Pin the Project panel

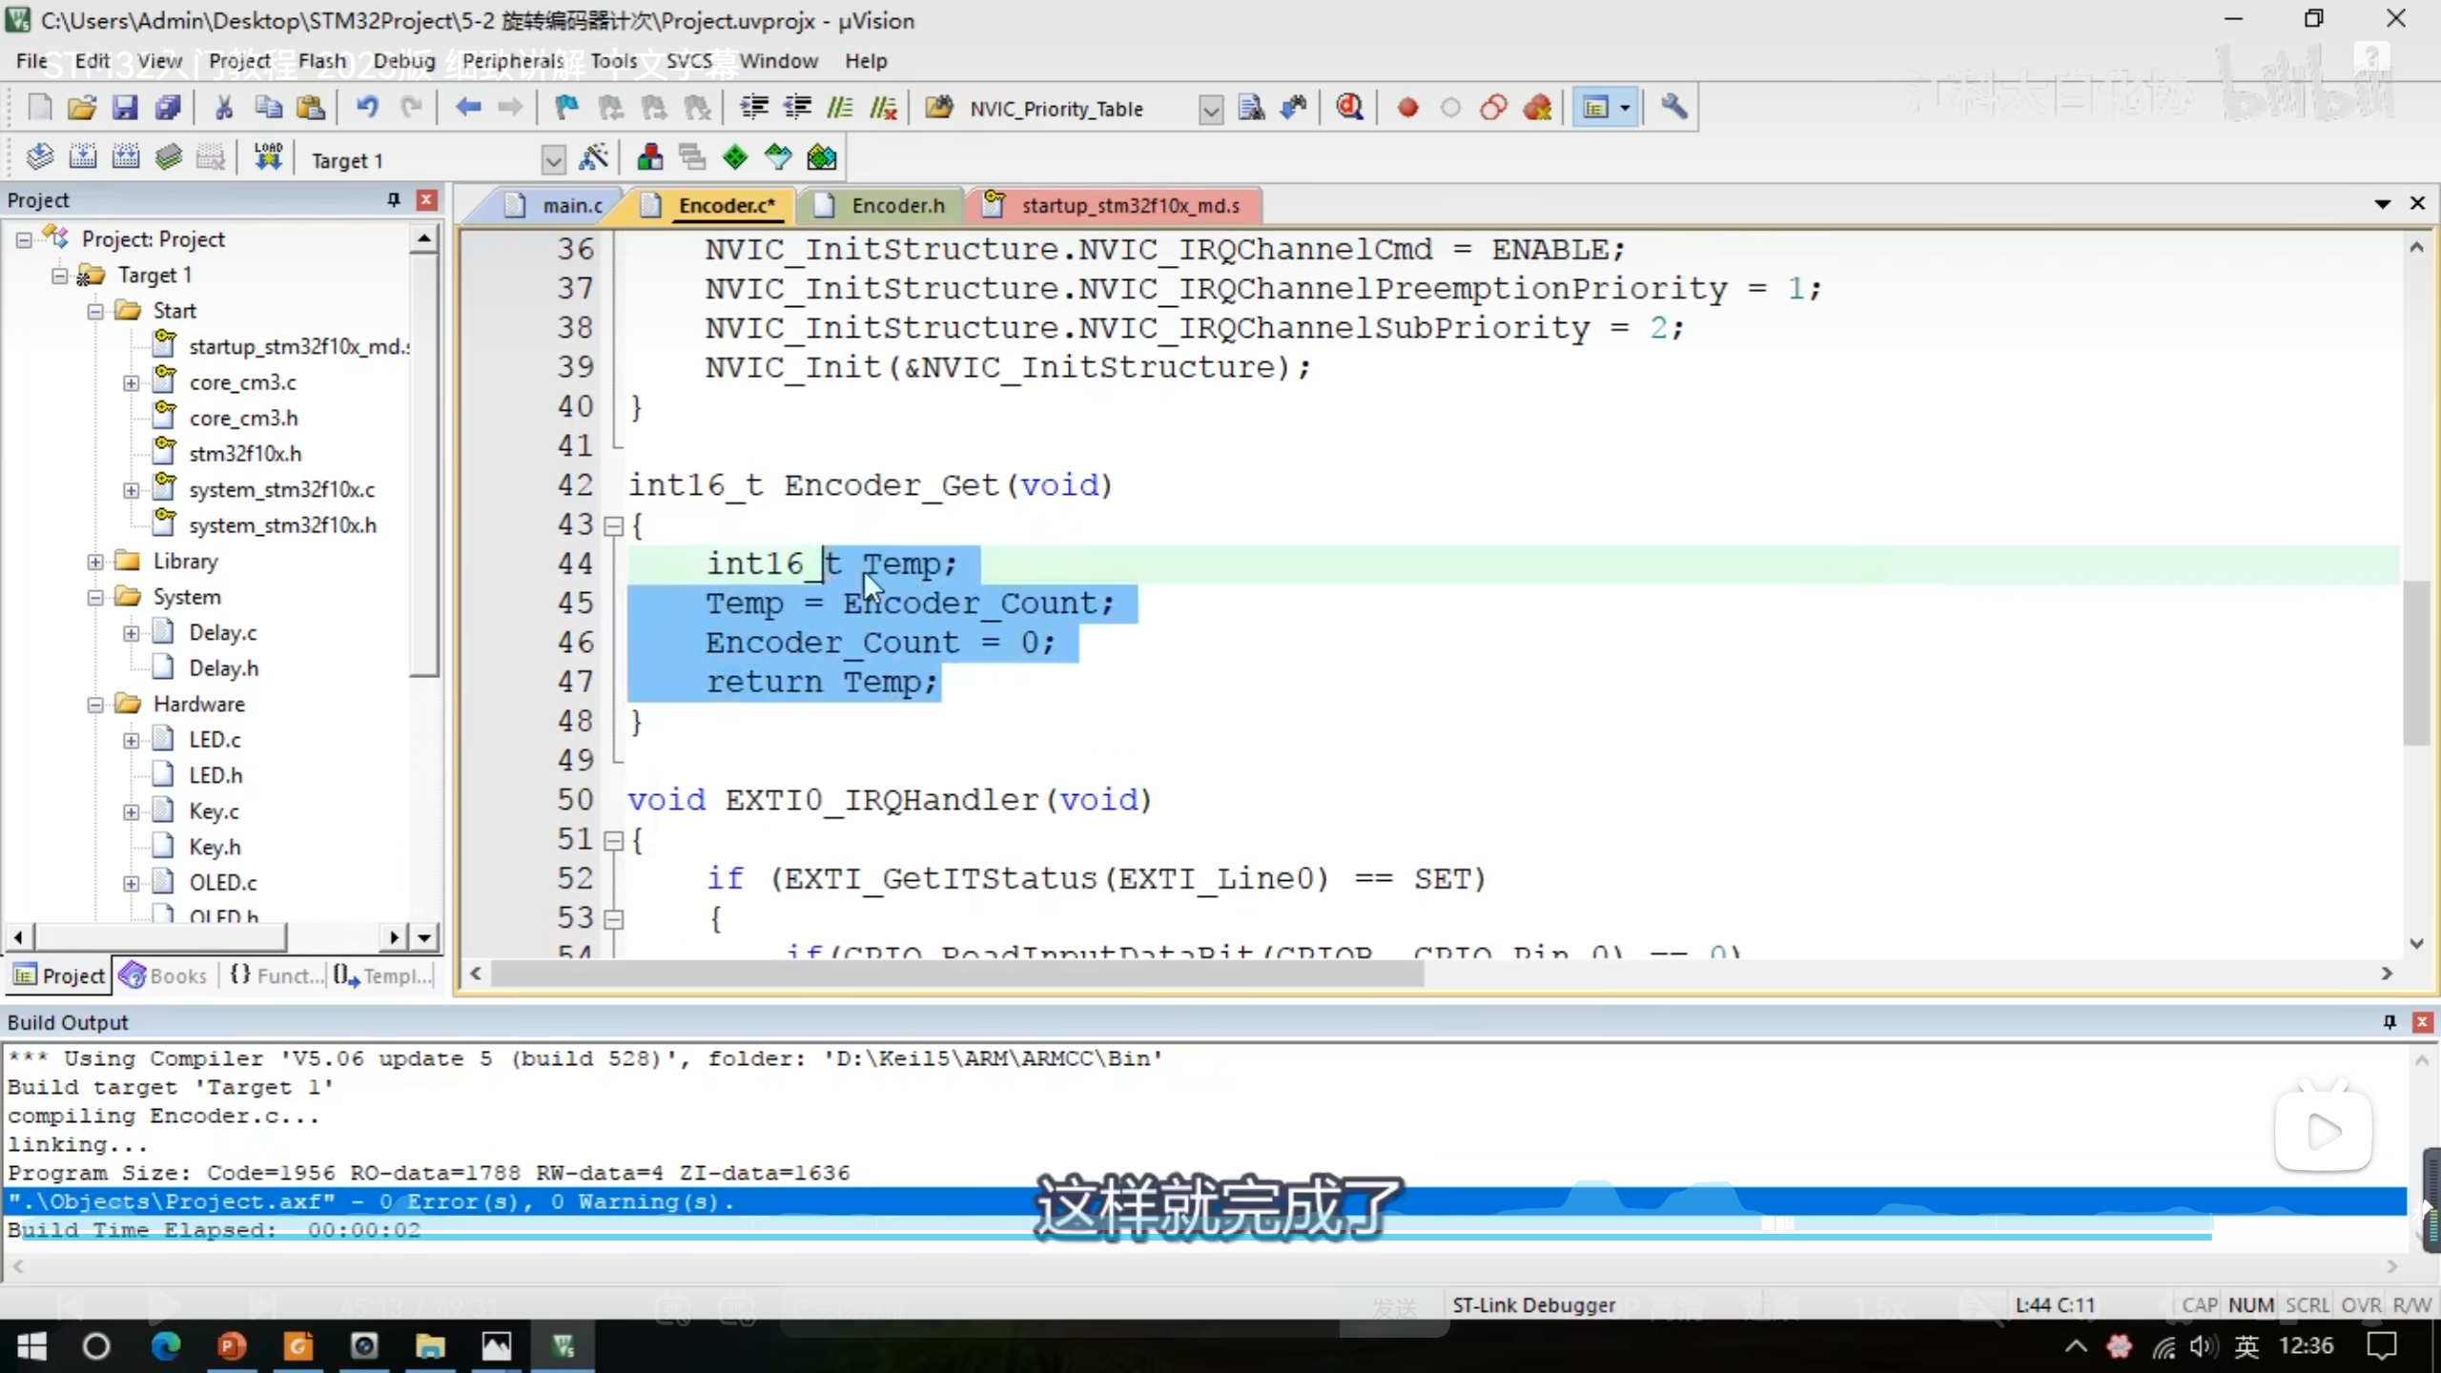393,199
